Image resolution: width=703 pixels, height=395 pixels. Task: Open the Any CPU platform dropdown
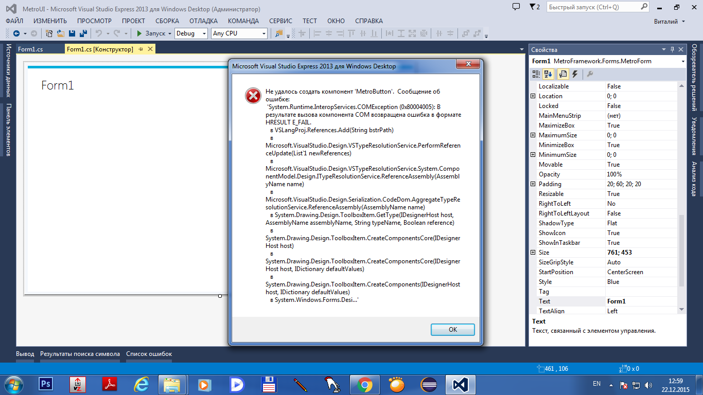click(264, 33)
